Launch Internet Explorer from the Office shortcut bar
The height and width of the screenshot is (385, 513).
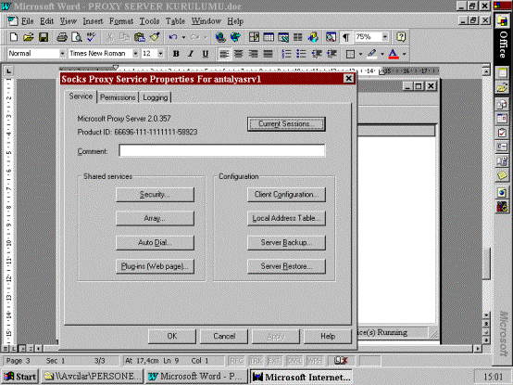point(502,192)
